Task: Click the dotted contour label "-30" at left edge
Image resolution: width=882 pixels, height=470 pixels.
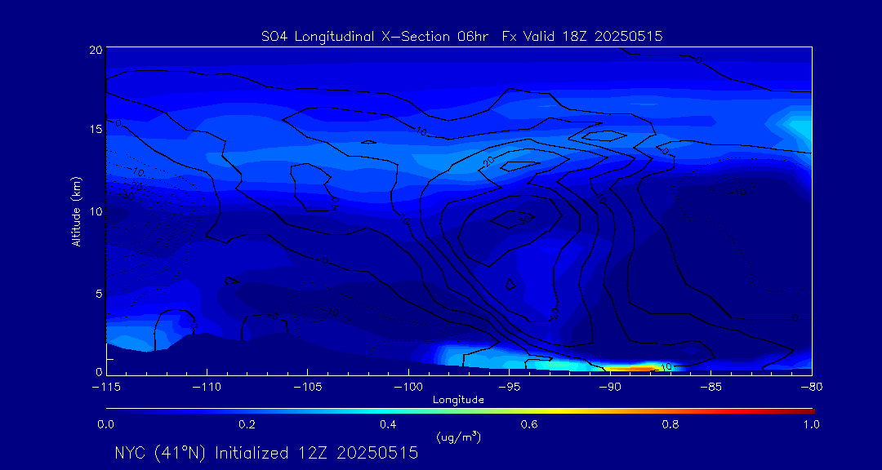Action: (x=126, y=196)
